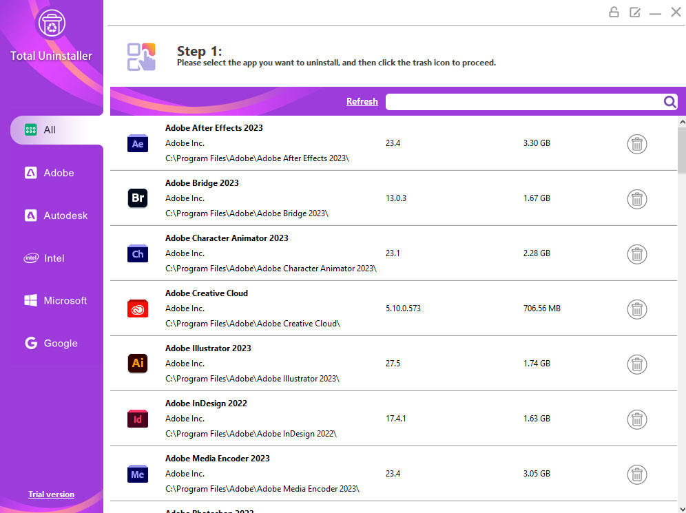
Task: Click the Total Uninstaller logo icon
Action: tap(52, 23)
